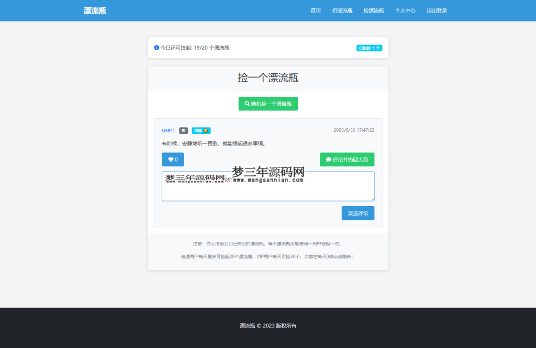This screenshot has width=536, height=348.
Task: Click 评论并扔回大海 to throw bottle back
Action: pos(347,159)
